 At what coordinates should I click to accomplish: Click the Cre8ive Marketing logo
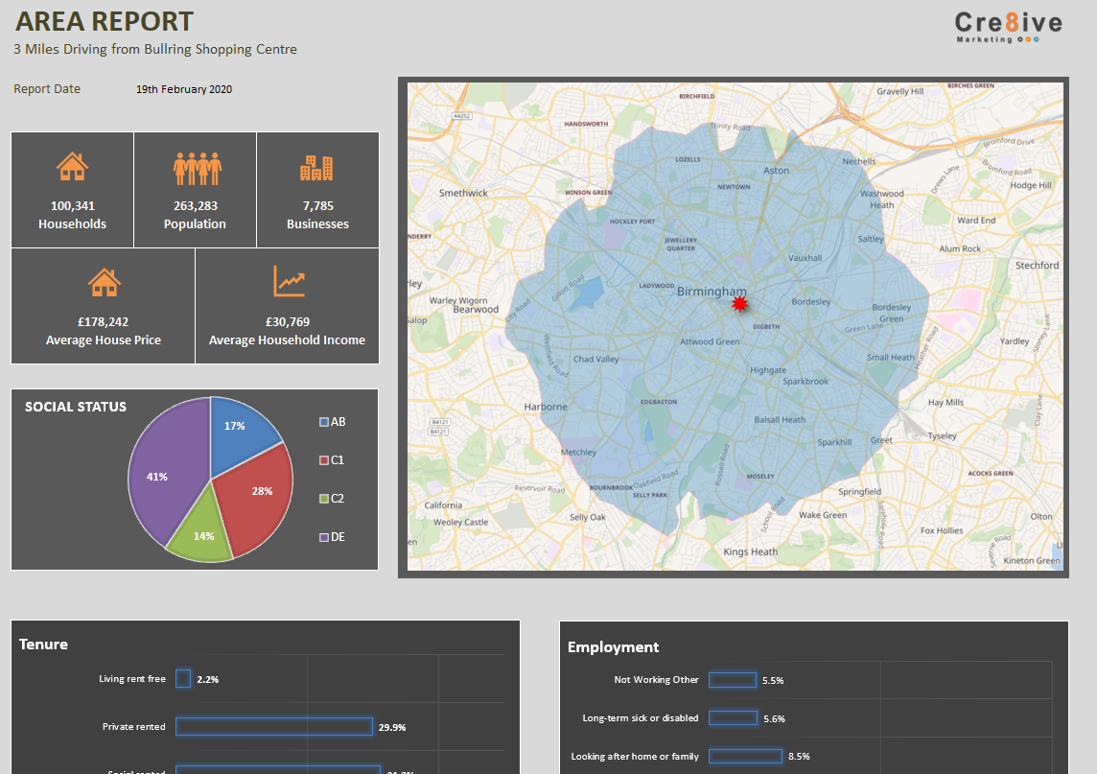pyautogui.click(x=1008, y=27)
